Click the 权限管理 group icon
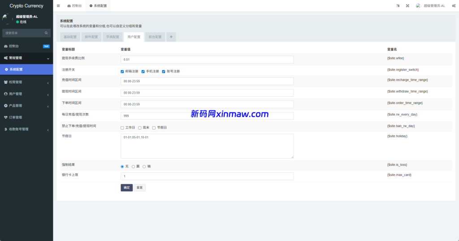Screen dimensions: 459x241 [x=5, y=82]
